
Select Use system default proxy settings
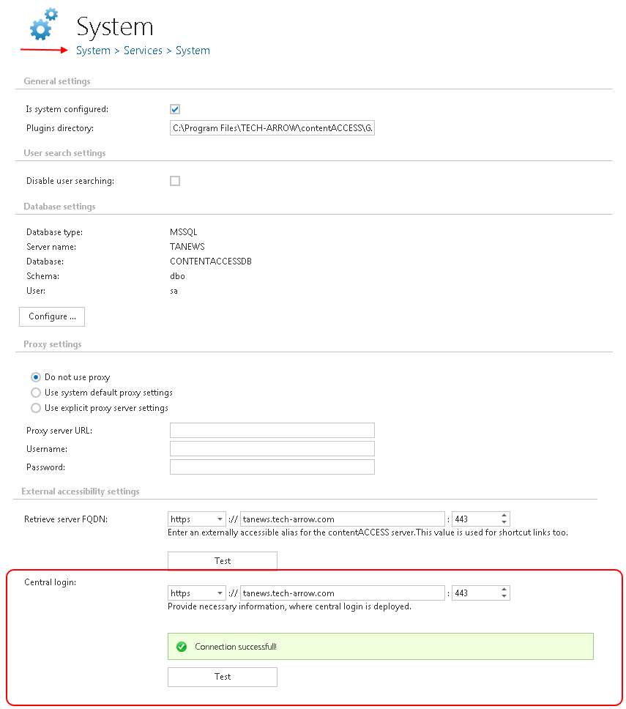(x=36, y=393)
